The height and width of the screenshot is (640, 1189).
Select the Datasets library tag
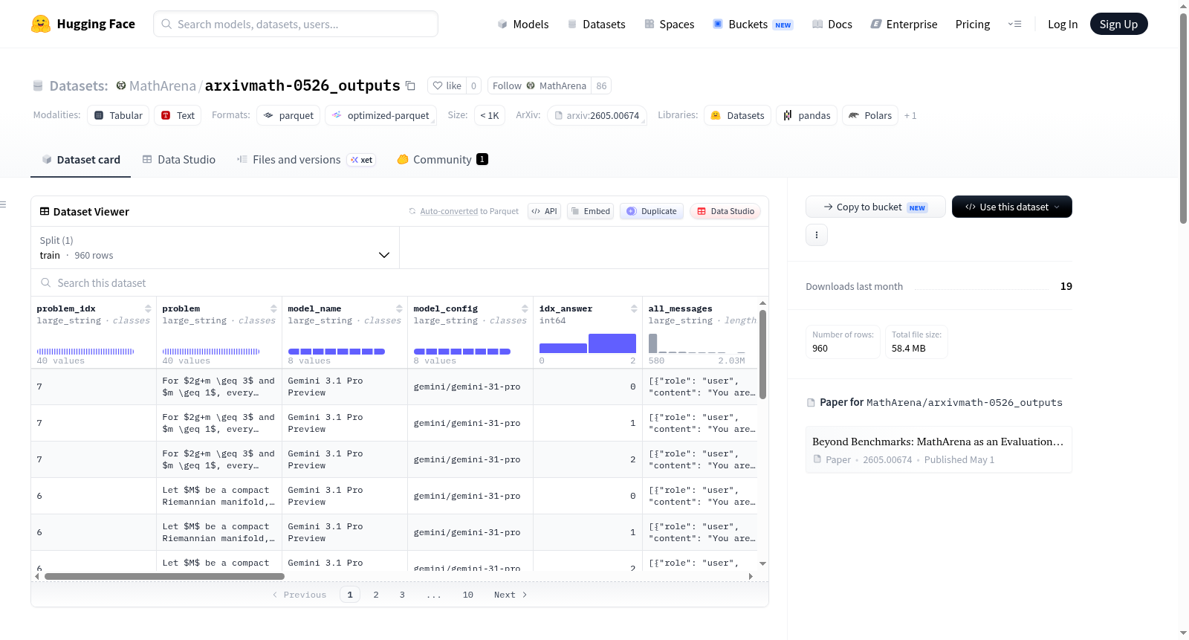click(x=737, y=115)
